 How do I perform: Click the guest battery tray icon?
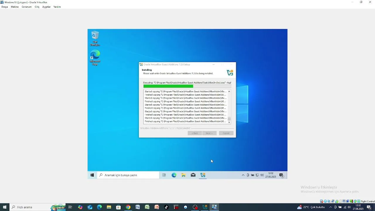click(253, 175)
